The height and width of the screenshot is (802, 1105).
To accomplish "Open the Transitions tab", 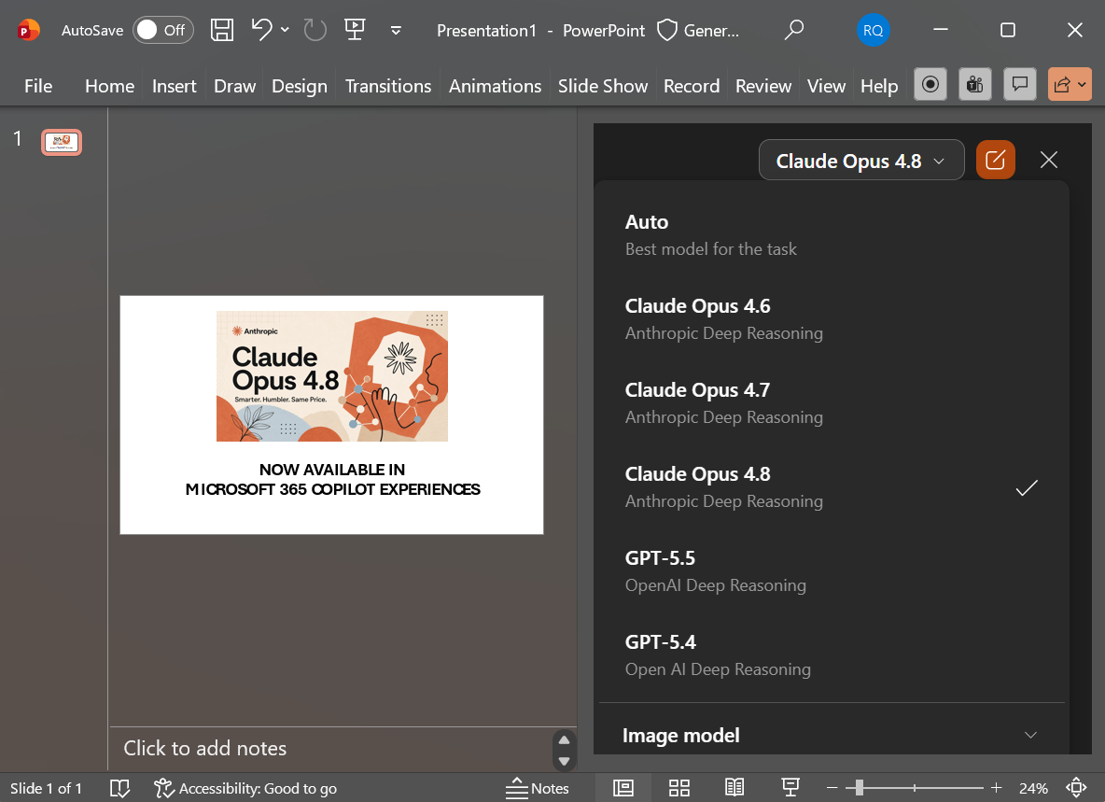I will [x=387, y=86].
